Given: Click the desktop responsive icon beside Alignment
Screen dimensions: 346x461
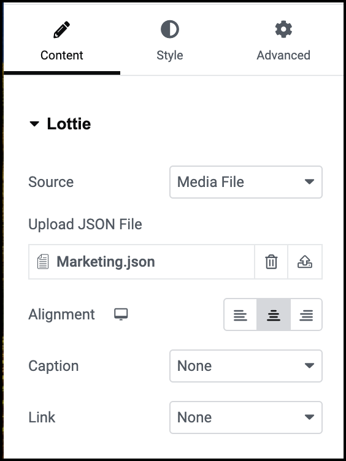Looking at the screenshot, I should (121, 314).
